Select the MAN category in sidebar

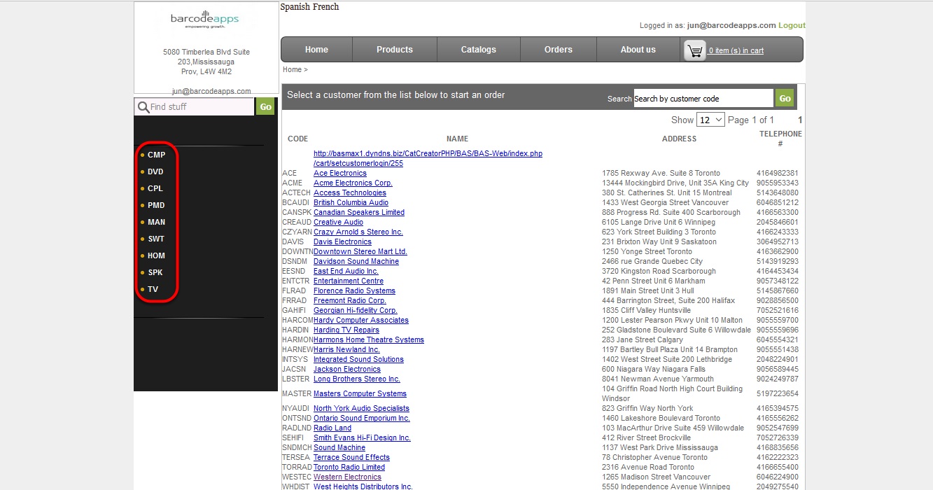point(157,222)
